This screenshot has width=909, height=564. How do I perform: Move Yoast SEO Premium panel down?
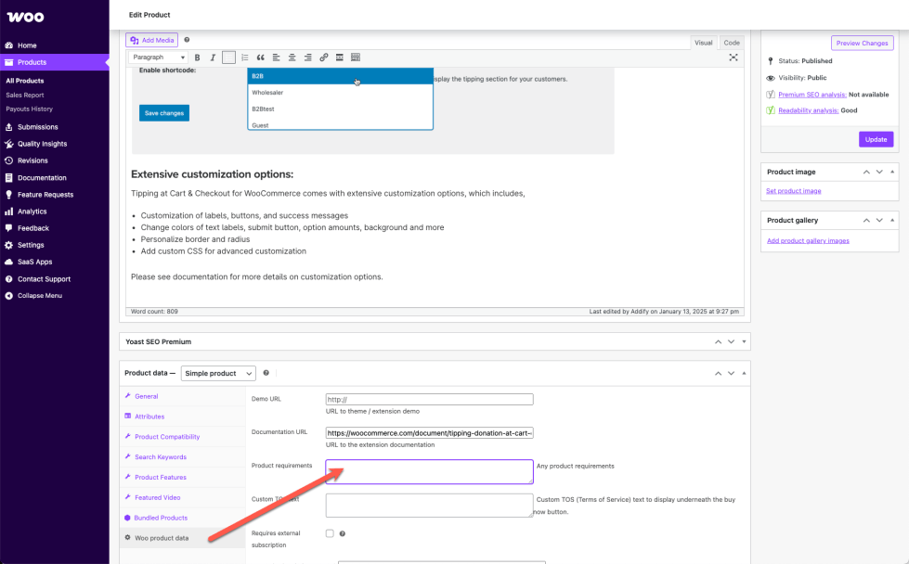(731, 341)
